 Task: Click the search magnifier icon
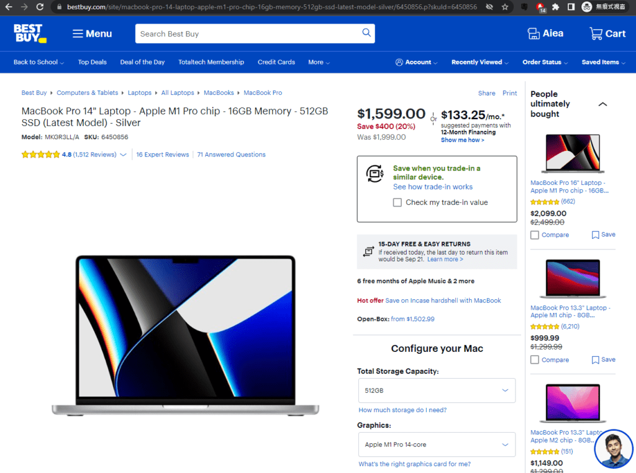point(366,33)
